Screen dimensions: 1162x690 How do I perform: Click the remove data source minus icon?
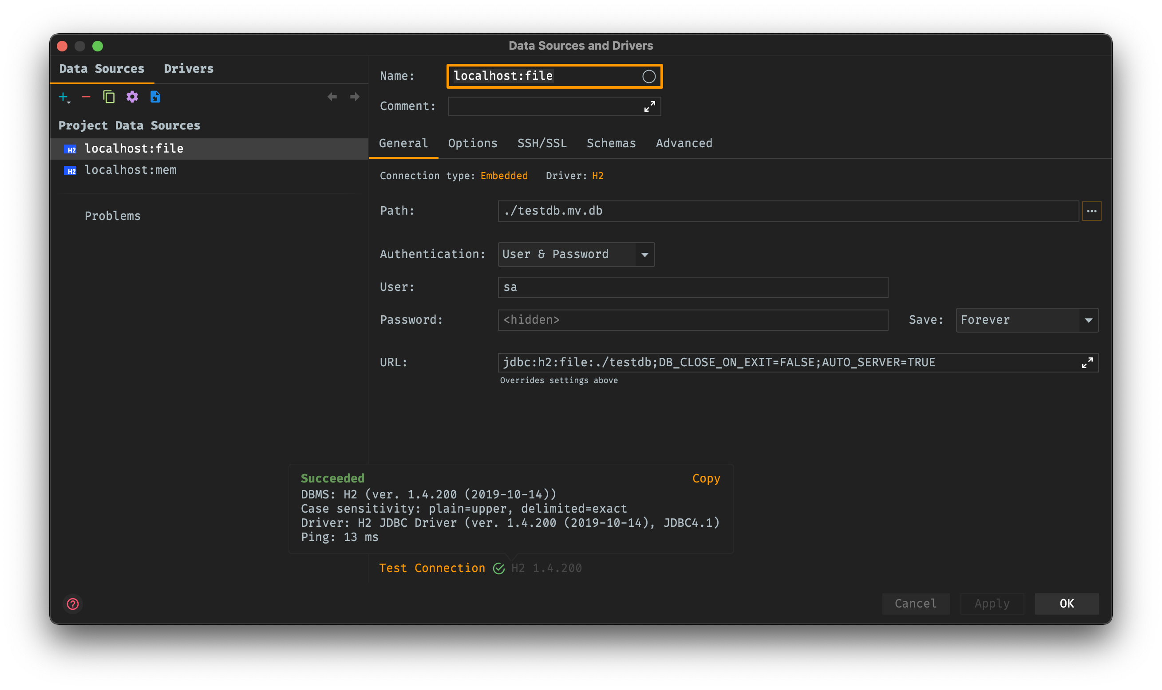pyautogui.click(x=86, y=97)
